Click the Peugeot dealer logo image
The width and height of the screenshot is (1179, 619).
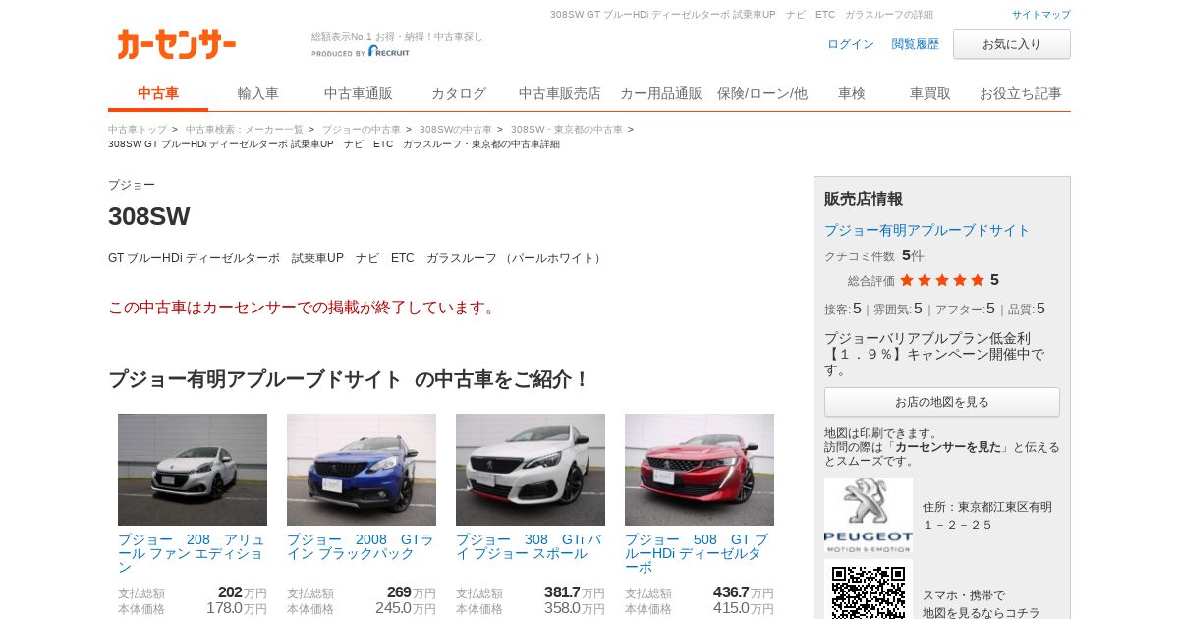tap(868, 516)
